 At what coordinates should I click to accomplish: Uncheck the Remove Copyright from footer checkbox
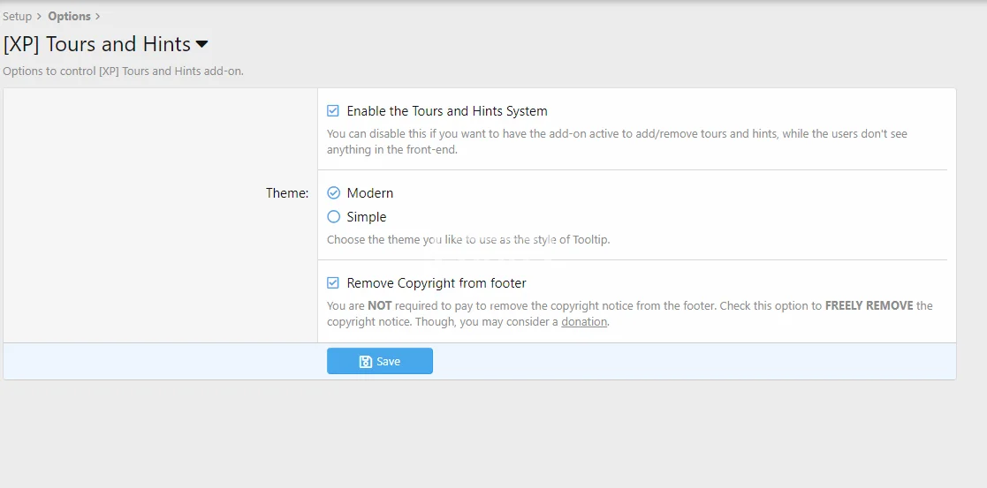click(x=333, y=283)
